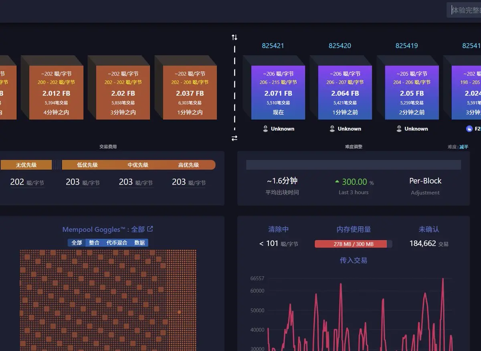The height and width of the screenshot is (351, 481).
Task: Select the 代币混合 filter tab
Action: pos(117,243)
